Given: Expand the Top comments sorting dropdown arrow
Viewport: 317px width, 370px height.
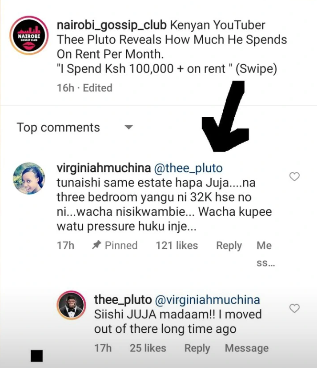Looking at the screenshot, I should 129,127.
